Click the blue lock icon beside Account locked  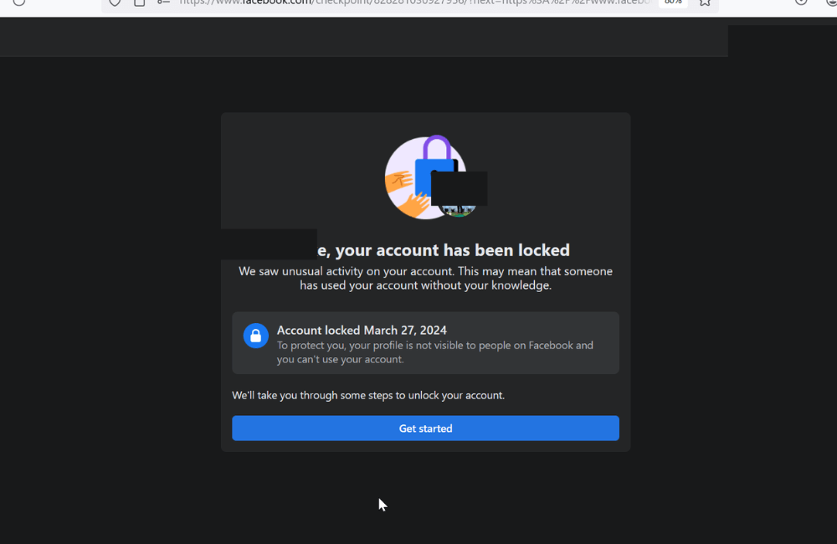tap(255, 336)
